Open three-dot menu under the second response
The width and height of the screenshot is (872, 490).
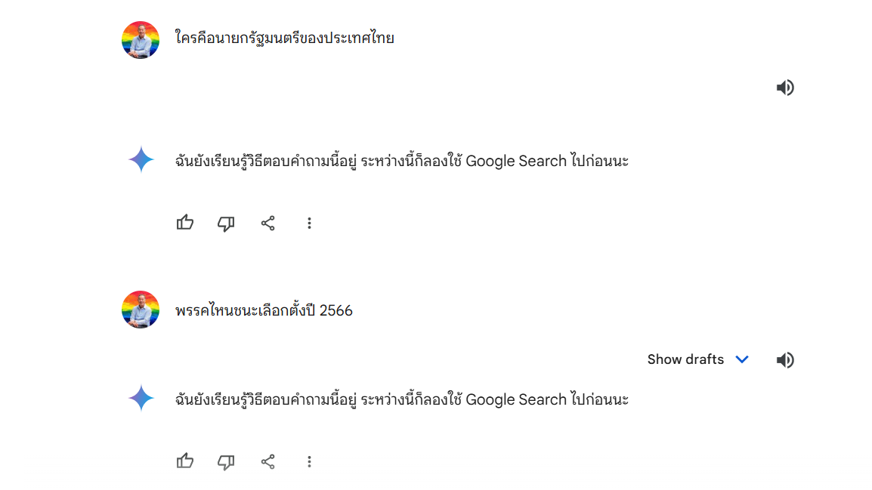pos(309,461)
